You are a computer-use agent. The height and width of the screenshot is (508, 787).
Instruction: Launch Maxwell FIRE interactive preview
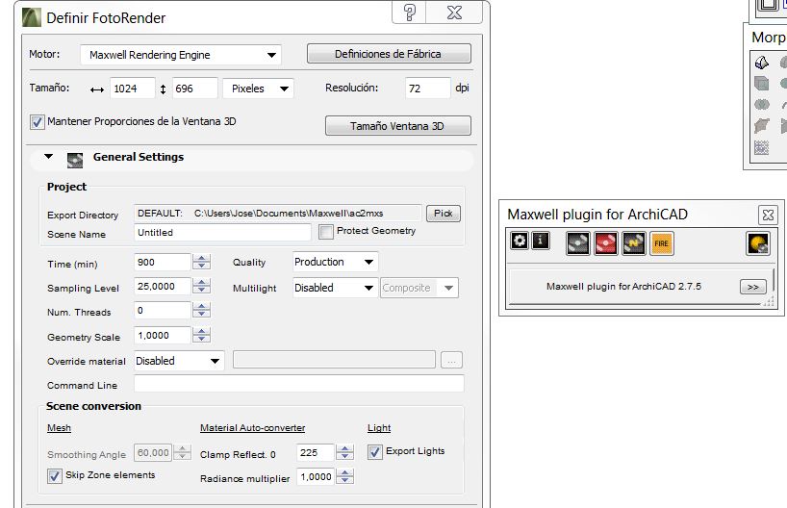pyautogui.click(x=661, y=243)
